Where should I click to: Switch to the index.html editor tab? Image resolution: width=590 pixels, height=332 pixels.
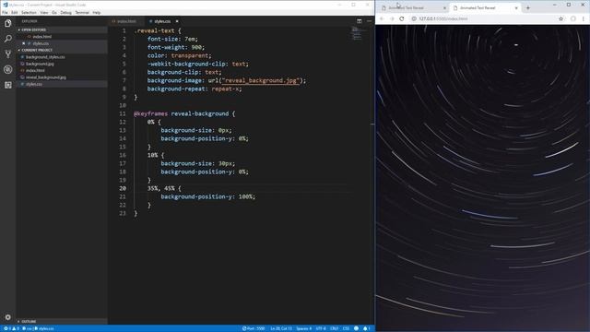tap(126, 21)
